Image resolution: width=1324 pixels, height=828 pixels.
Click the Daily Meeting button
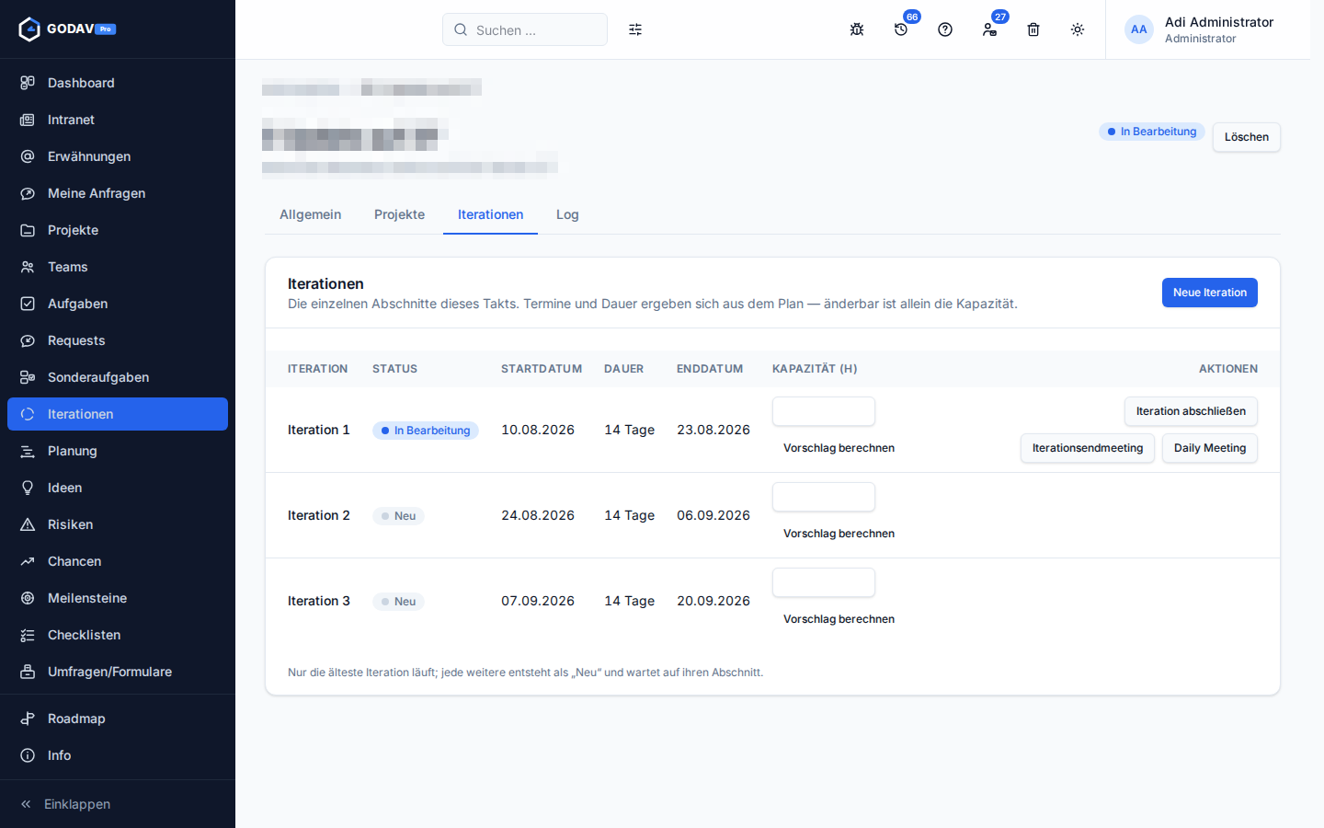pyautogui.click(x=1210, y=448)
